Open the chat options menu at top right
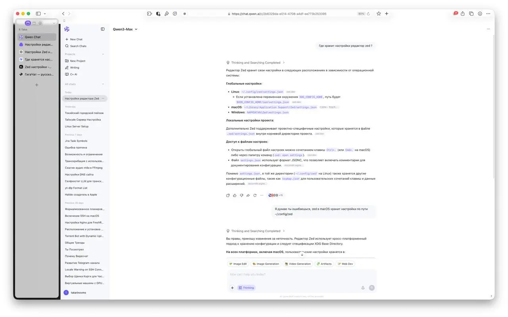 [x=488, y=29]
